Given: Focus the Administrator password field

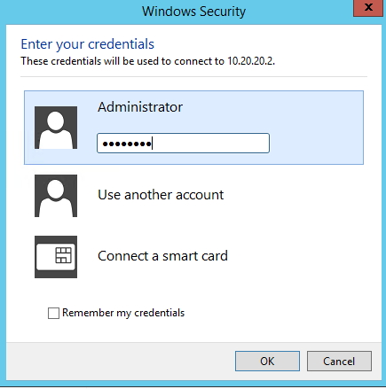Looking at the screenshot, I should point(183,144).
